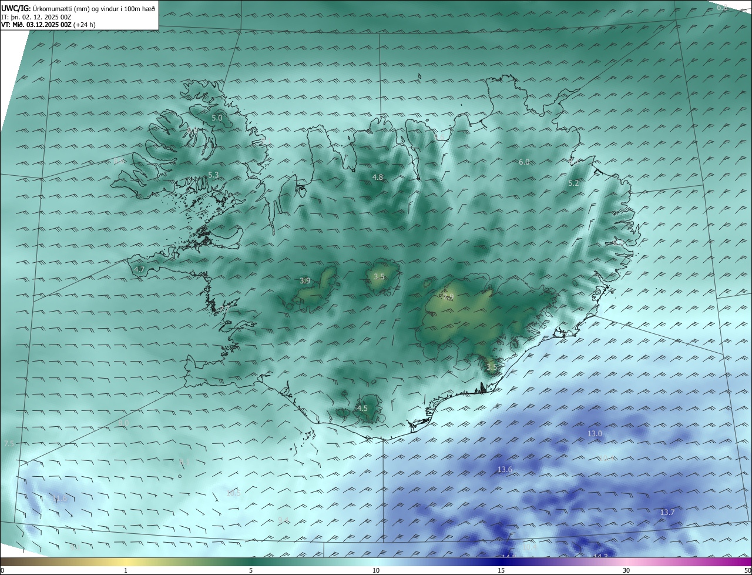Click the 1 tick on the color scale
The height and width of the screenshot is (575, 752).
coord(126,570)
